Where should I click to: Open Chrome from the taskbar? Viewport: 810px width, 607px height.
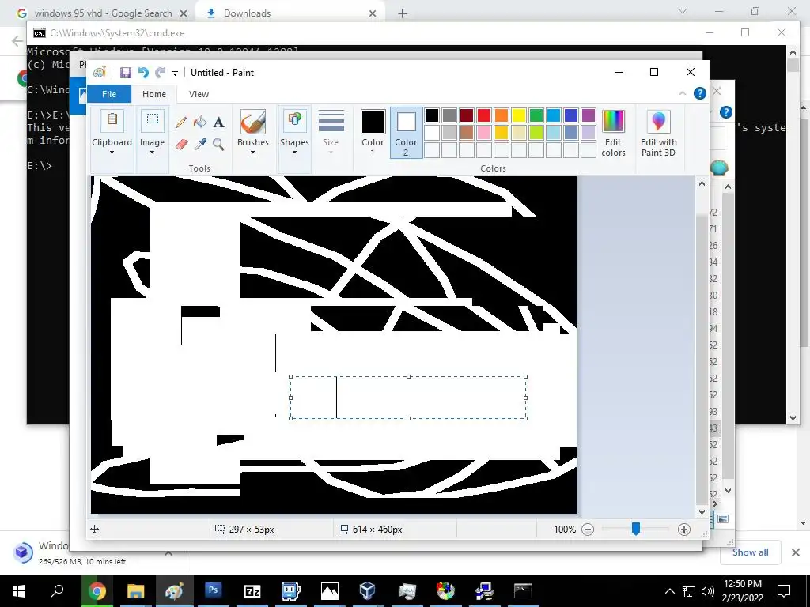(x=97, y=591)
